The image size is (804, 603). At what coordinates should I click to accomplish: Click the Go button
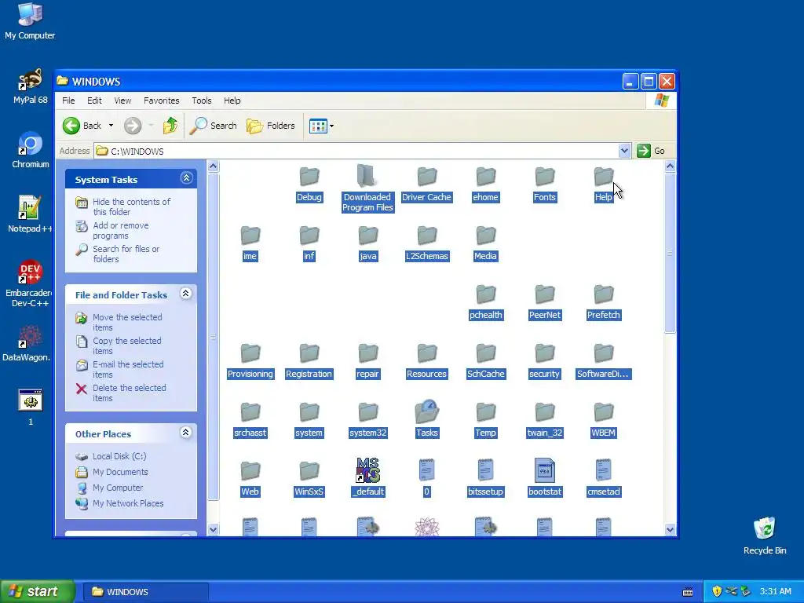point(651,151)
